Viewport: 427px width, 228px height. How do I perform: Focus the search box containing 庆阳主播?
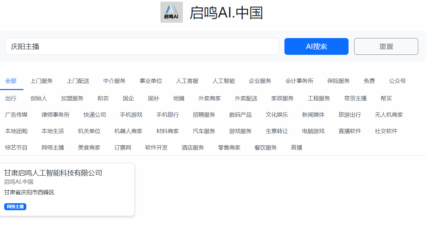click(x=142, y=46)
